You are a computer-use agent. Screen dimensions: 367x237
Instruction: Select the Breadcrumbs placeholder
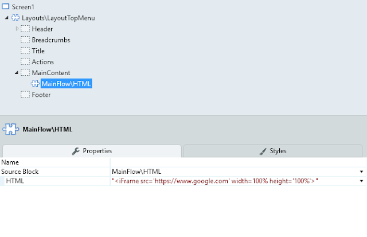click(51, 40)
